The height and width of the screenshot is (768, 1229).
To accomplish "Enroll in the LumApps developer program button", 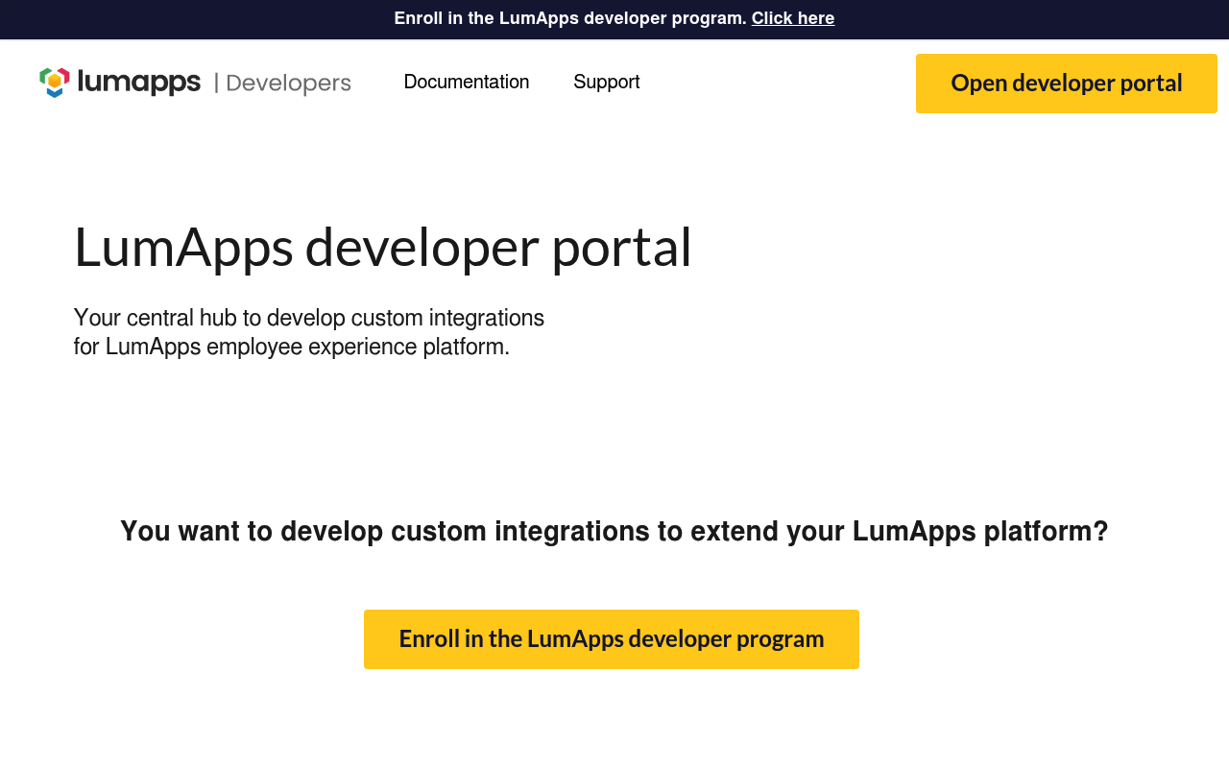I will (612, 639).
